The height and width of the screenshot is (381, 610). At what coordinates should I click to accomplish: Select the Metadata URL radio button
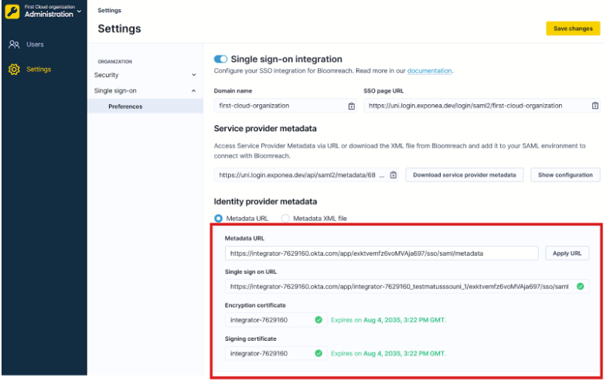coord(219,219)
